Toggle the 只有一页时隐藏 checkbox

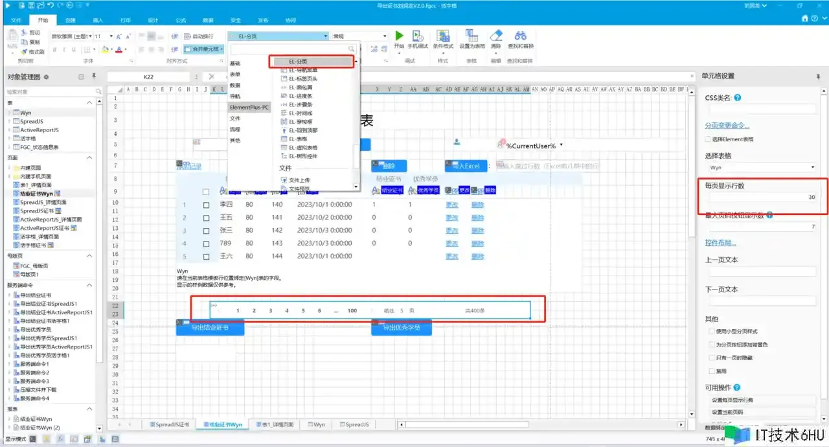pos(712,358)
